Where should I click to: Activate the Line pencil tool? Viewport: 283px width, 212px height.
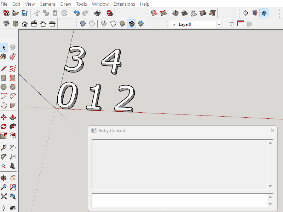pos(4,69)
